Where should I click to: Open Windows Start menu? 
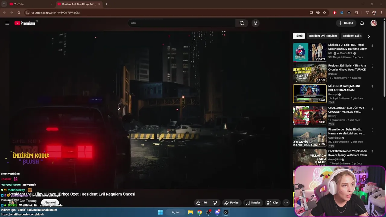pyautogui.click(x=160, y=212)
